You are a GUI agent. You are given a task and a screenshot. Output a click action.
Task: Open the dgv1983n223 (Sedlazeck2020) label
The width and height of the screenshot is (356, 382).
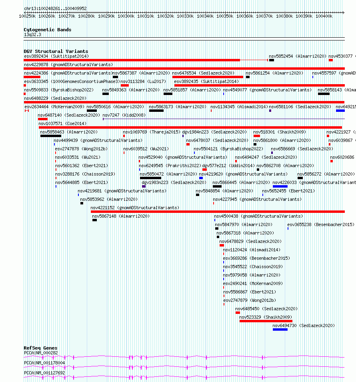tap(174, 182)
